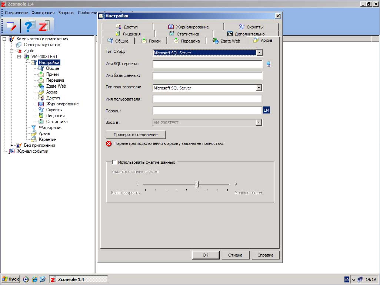This screenshot has height=285, width=380.
Task: Open the Фильтрация menu
Action: point(43,13)
